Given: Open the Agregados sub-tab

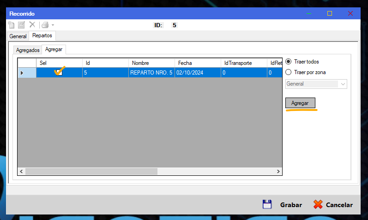Looking at the screenshot, I should [27, 50].
